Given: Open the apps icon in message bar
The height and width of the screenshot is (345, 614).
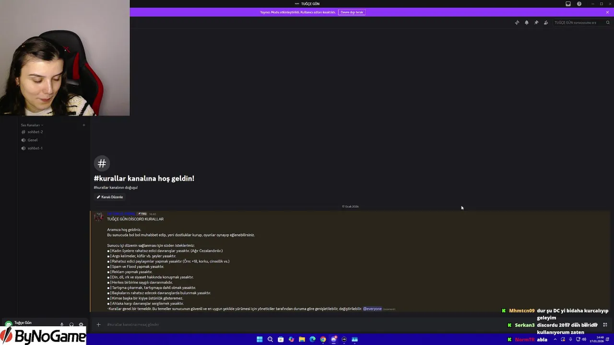Looking at the screenshot, I should 605,324.
